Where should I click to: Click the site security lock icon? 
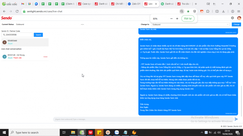pos(24,11)
